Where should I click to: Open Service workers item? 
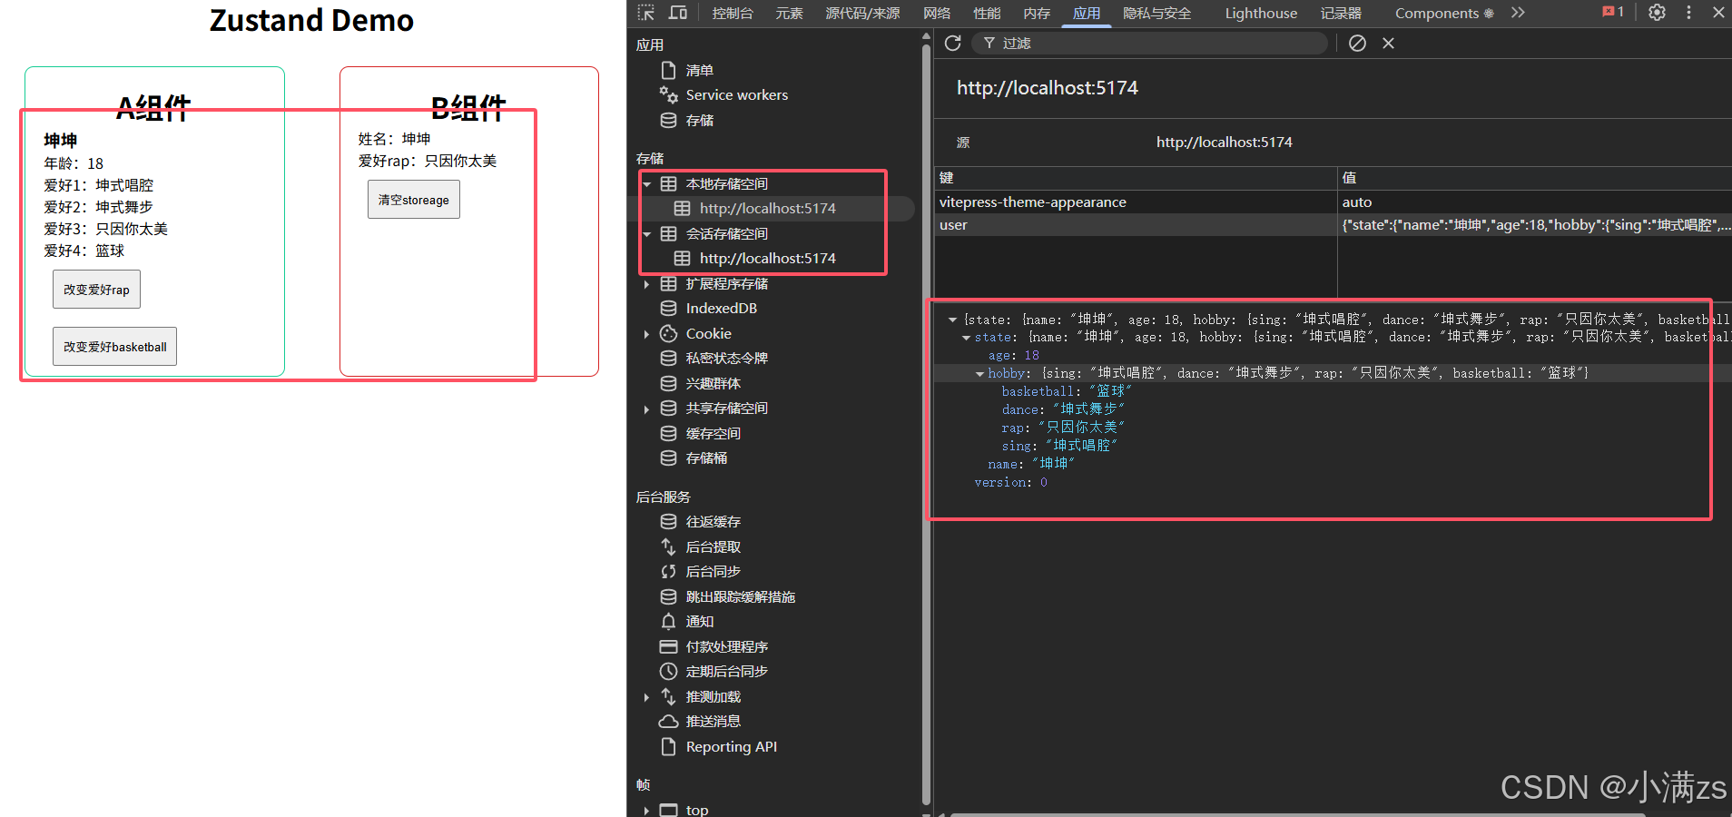tap(736, 94)
